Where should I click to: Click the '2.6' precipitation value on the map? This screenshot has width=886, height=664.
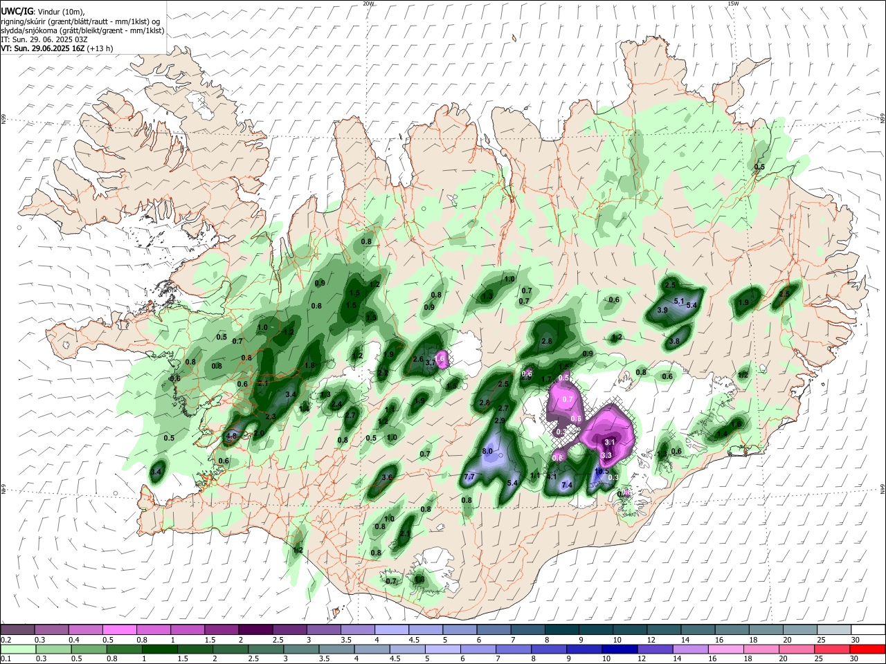click(x=418, y=359)
